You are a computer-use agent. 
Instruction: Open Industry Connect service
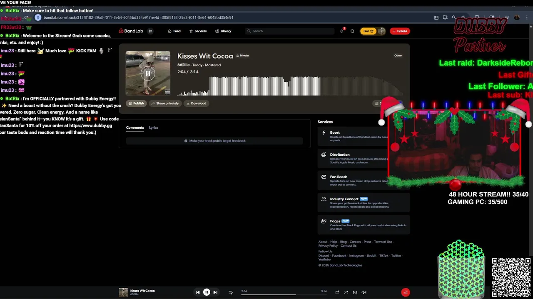tap(364, 202)
